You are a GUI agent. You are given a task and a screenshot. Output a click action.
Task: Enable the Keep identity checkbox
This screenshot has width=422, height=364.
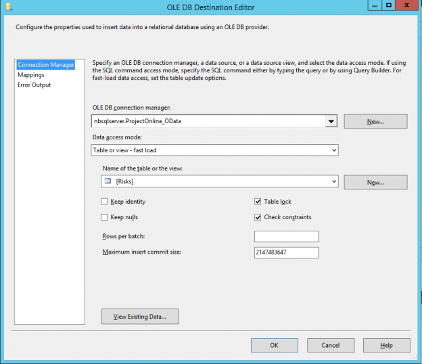pyautogui.click(x=104, y=202)
